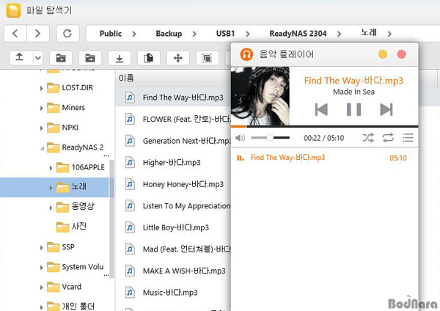Open the upload button dropdown arrow
Viewport: 440px width, 311px height.
click(x=38, y=58)
